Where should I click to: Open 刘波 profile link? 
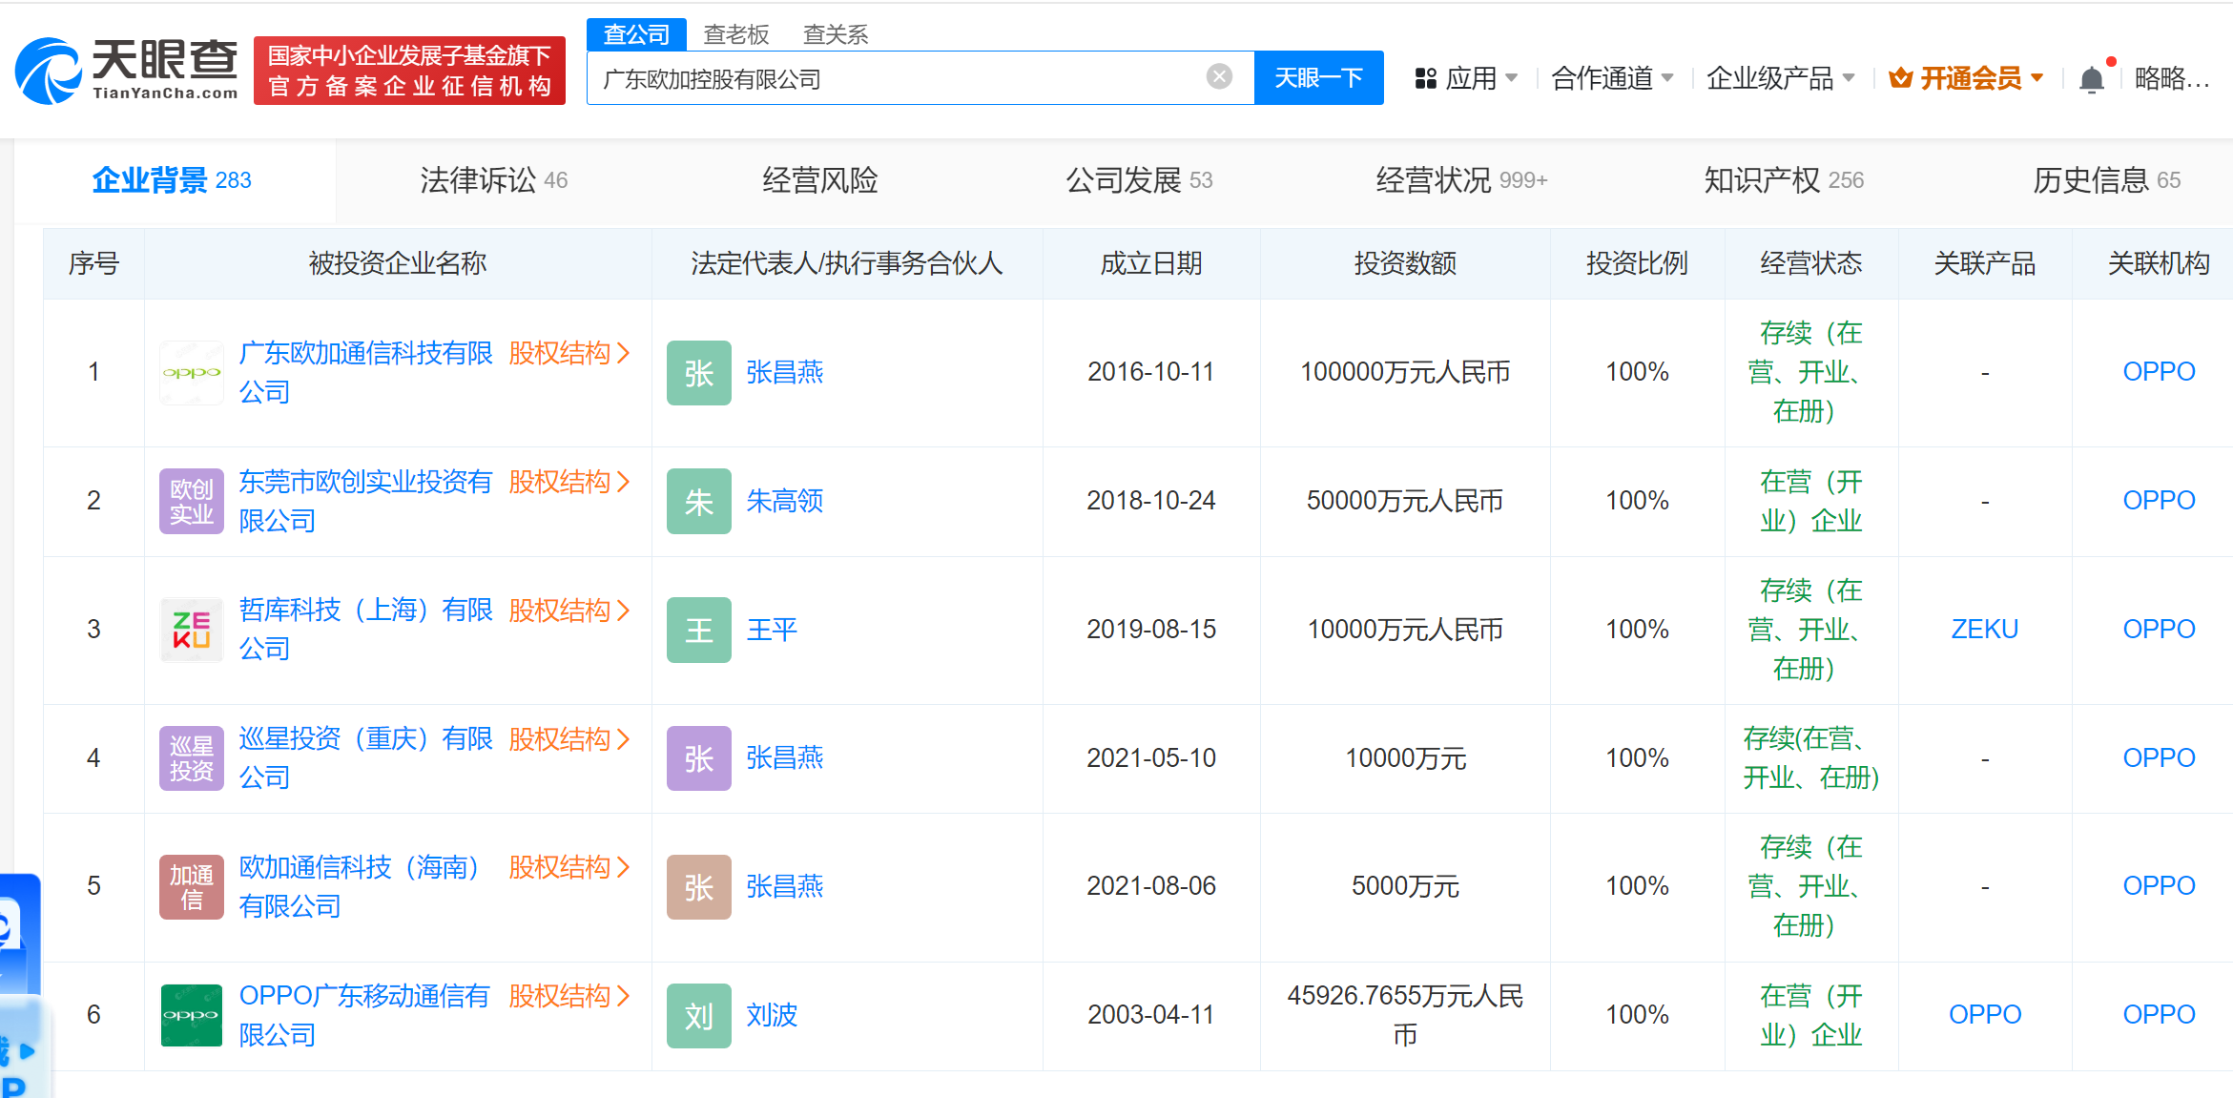click(772, 1015)
